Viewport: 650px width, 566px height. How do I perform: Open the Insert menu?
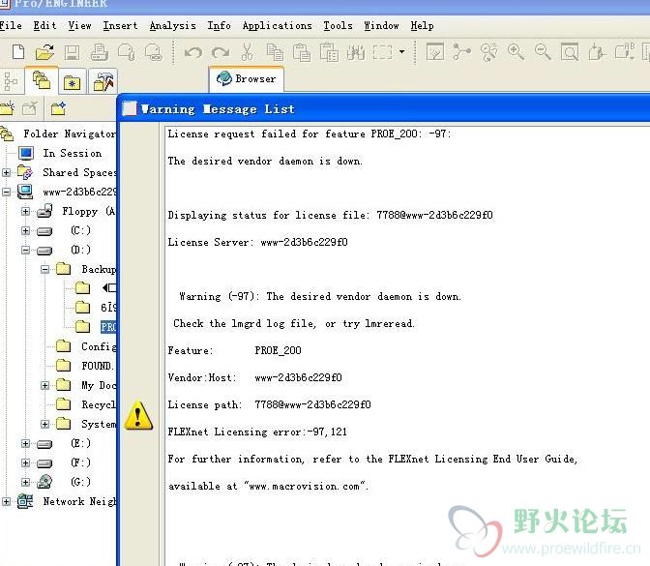click(120, 26)
